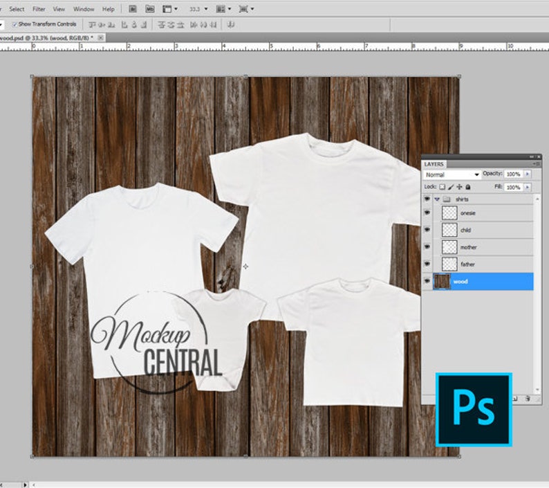549x488 pixels.
Task: Click the Layers panel scroll-up arrow
Action: click(x=537, y=199)
